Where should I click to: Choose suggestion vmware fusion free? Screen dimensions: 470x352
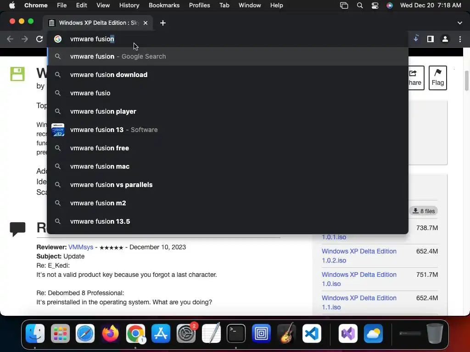pos(228,148)
